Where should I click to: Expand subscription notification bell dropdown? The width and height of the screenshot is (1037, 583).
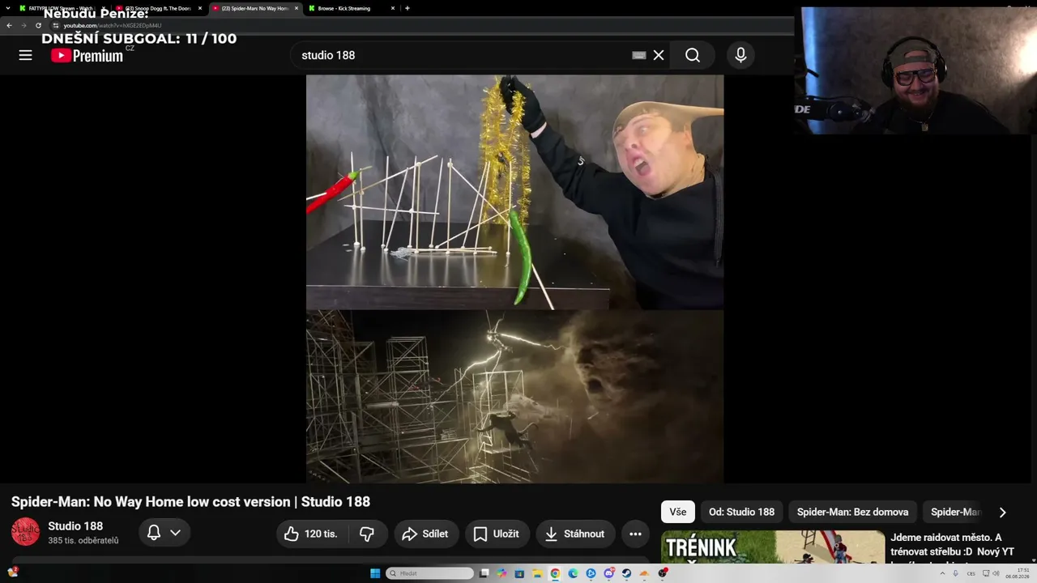point(164,533)
